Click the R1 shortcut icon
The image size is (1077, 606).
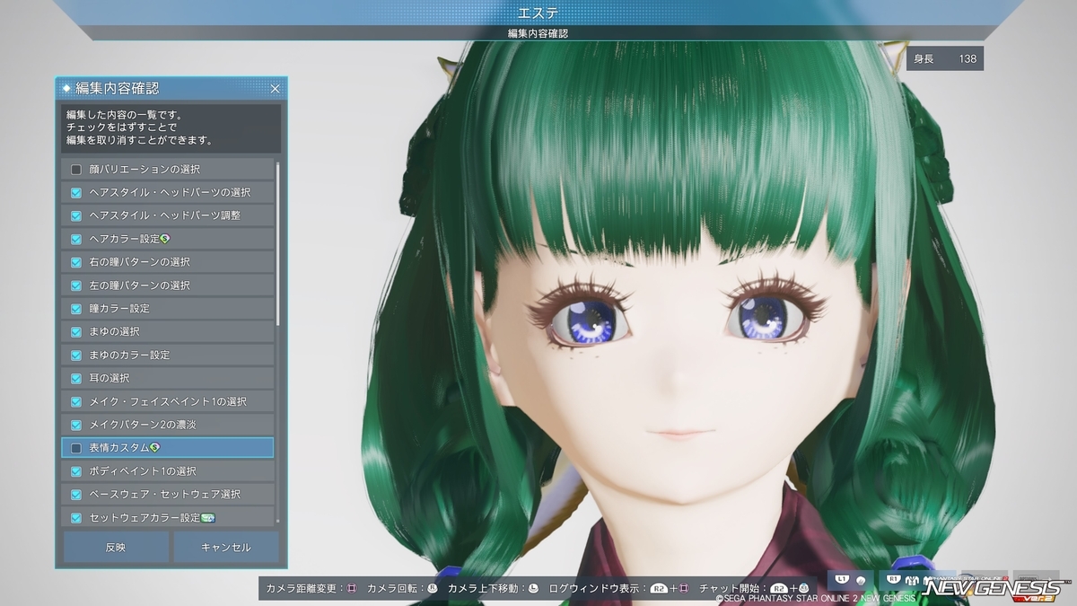point(893,579)
